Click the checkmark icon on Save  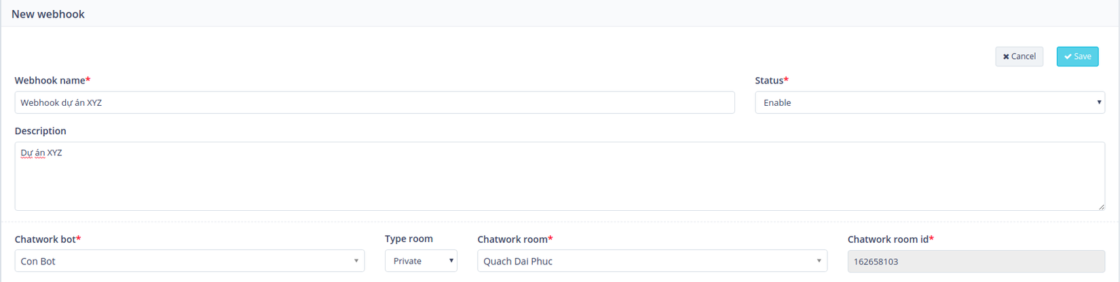(1068, 57)
